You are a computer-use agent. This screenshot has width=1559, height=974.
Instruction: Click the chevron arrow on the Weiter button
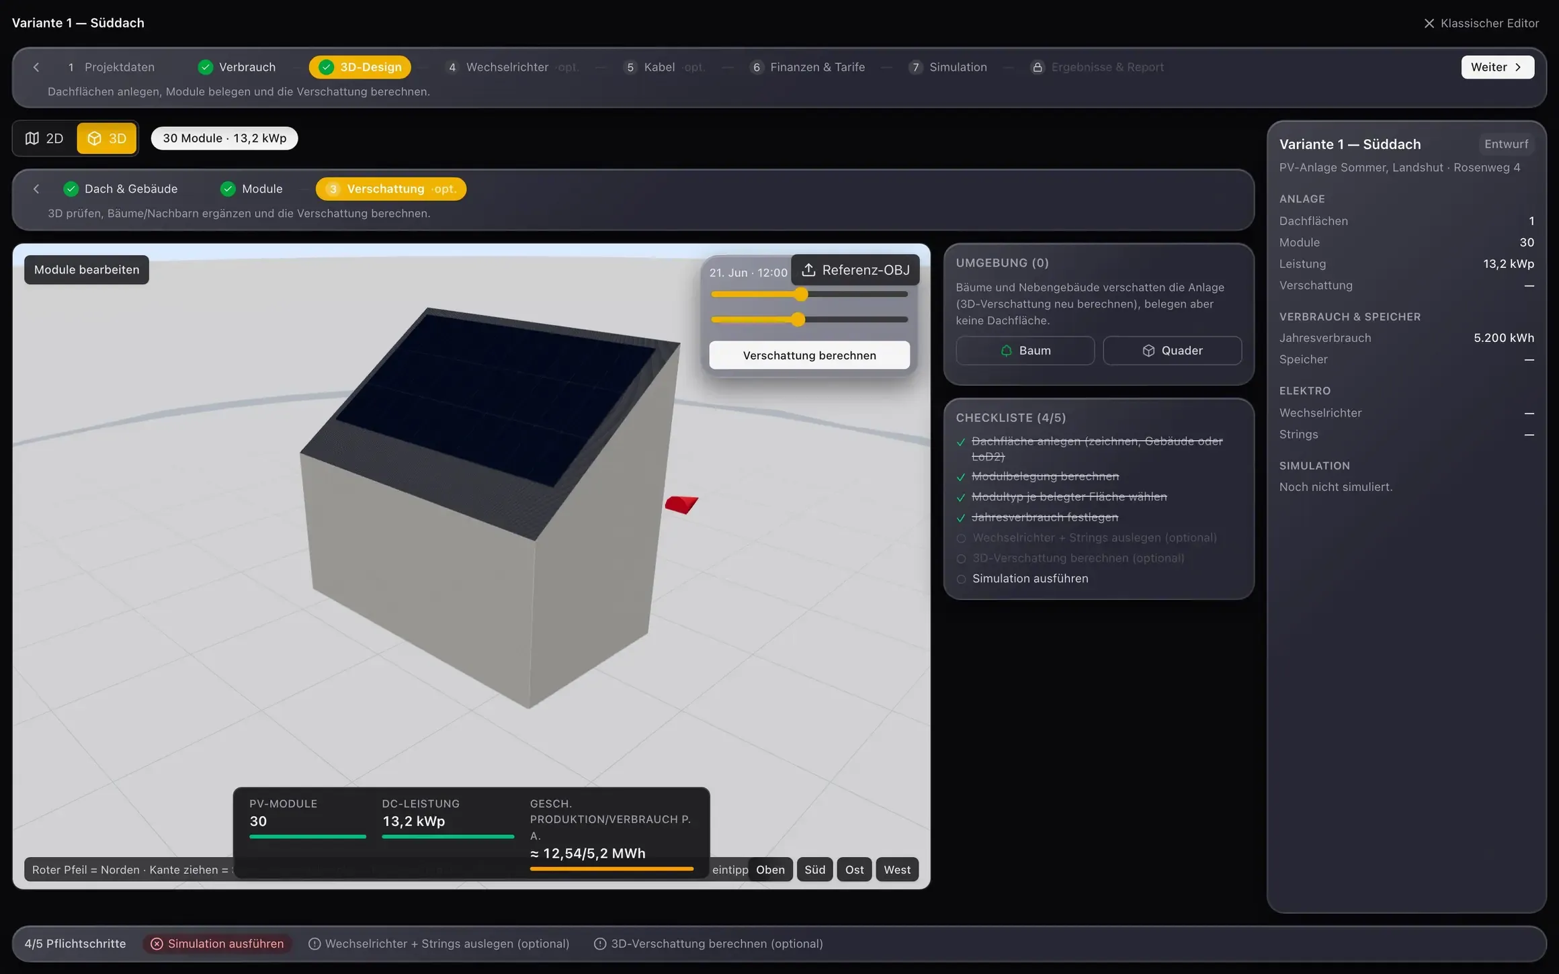pyautogui.click(x=1518, y=67)
